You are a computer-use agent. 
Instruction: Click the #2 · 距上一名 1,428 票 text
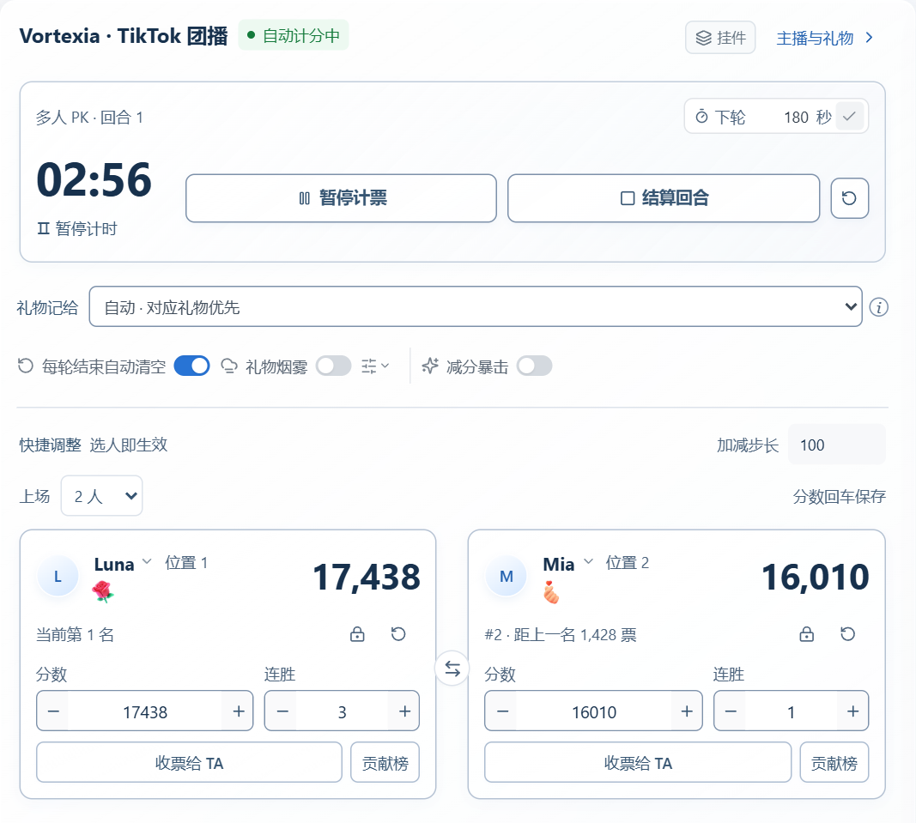point(561,634)
